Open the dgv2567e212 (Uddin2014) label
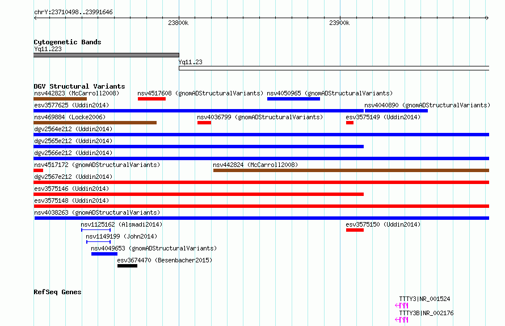The width and height of the screenshot is (505, 326). pyautogui.click(x=73, y=177)
